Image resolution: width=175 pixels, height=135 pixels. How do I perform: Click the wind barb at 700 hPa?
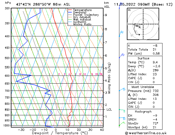click(x=122, y=89)
